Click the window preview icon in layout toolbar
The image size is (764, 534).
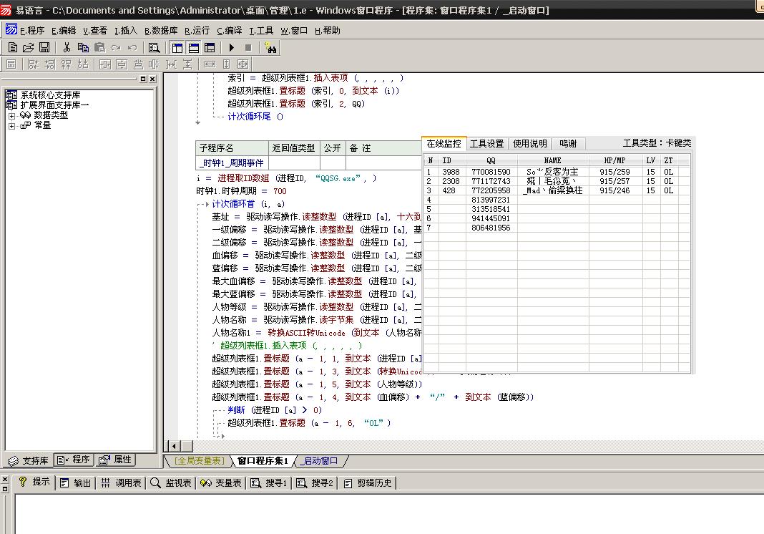click(11, 64)
